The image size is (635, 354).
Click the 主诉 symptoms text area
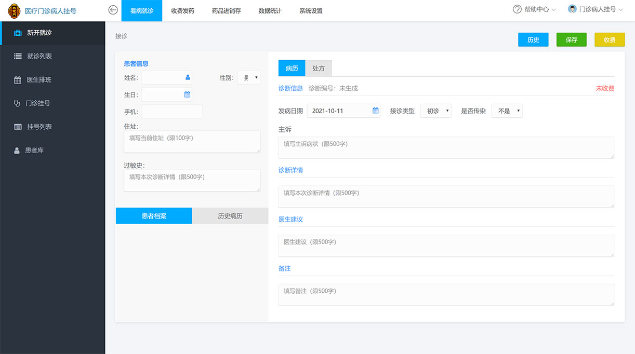[x=446, y=147]
